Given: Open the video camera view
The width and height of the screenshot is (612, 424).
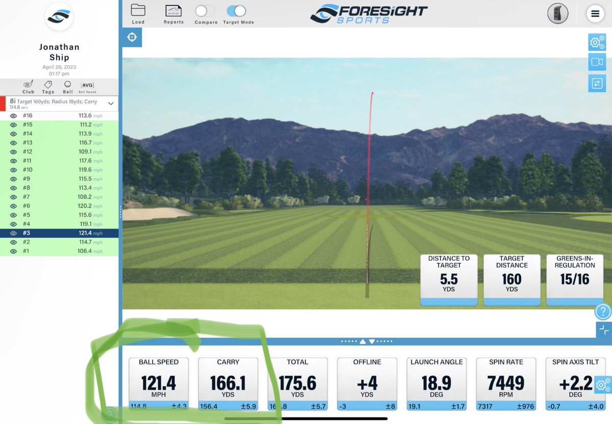Looking at the screenshot, I should point(597,62).
